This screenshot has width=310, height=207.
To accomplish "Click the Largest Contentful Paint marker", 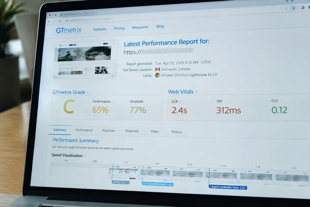I will (x=228, y=187).
